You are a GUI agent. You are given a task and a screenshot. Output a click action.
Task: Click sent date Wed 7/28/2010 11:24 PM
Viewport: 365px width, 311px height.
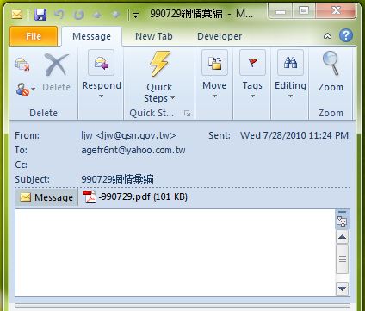pos(294,135)
